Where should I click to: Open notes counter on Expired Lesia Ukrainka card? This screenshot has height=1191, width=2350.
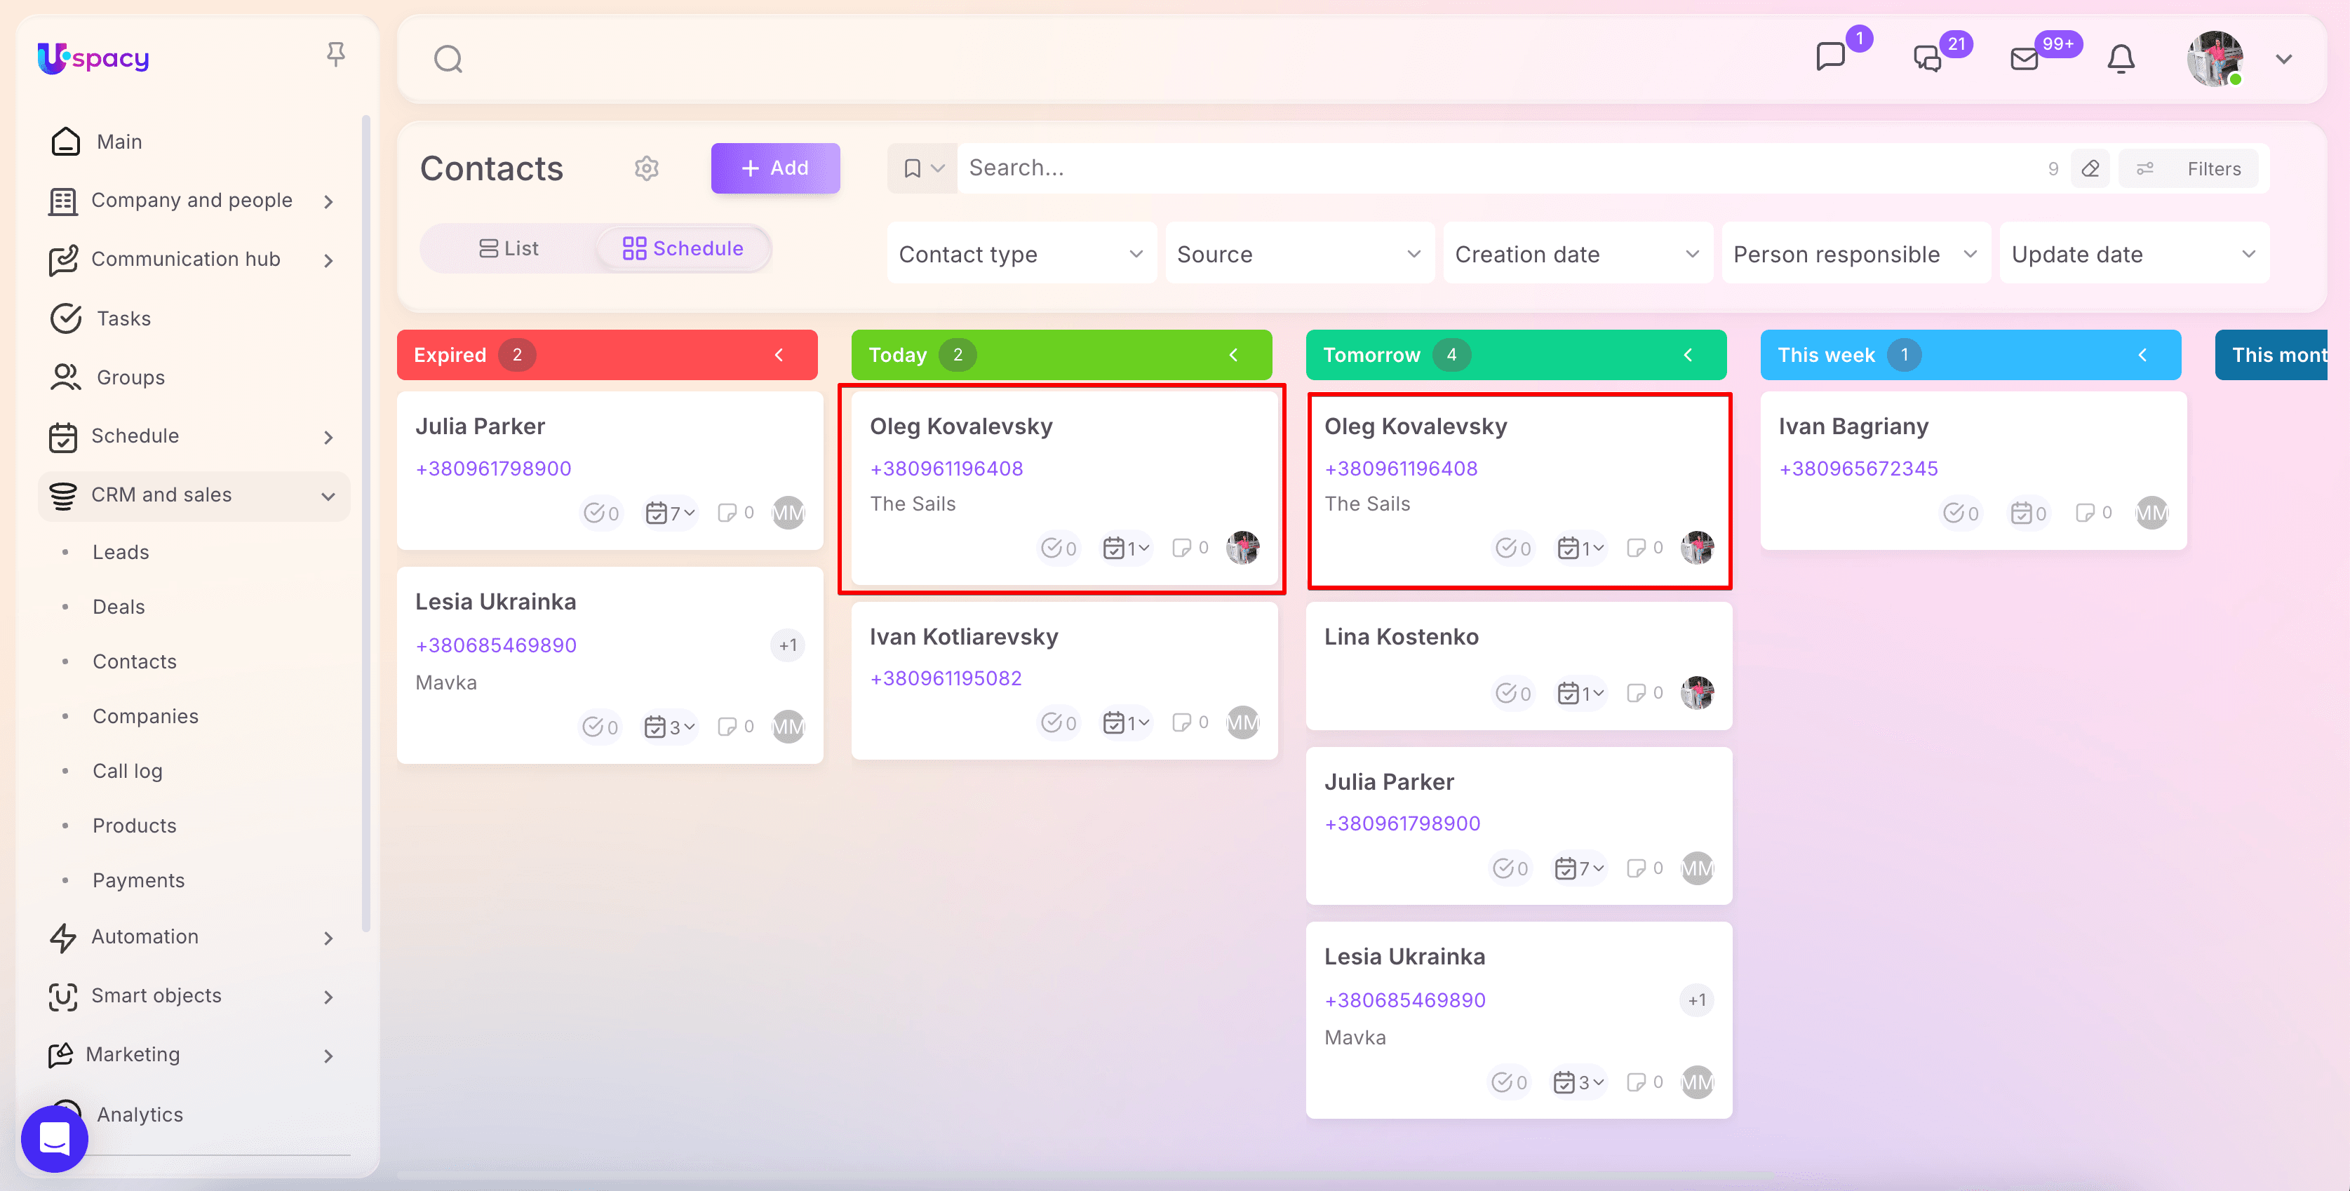(x=735, y=727)
